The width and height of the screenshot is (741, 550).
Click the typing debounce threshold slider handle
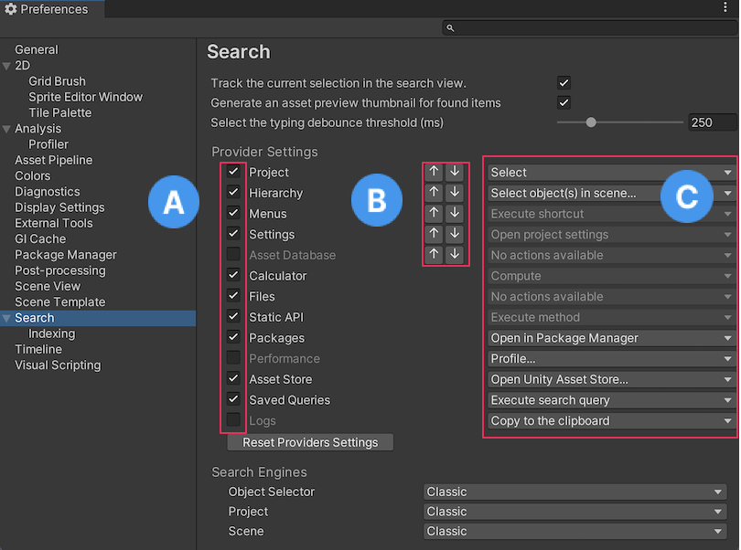pyautogui.click(x=591, y=122)
